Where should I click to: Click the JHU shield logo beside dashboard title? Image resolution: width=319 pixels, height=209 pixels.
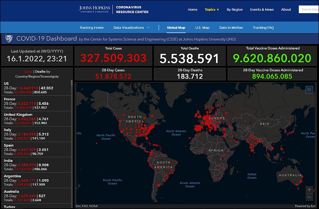(9, 39)
